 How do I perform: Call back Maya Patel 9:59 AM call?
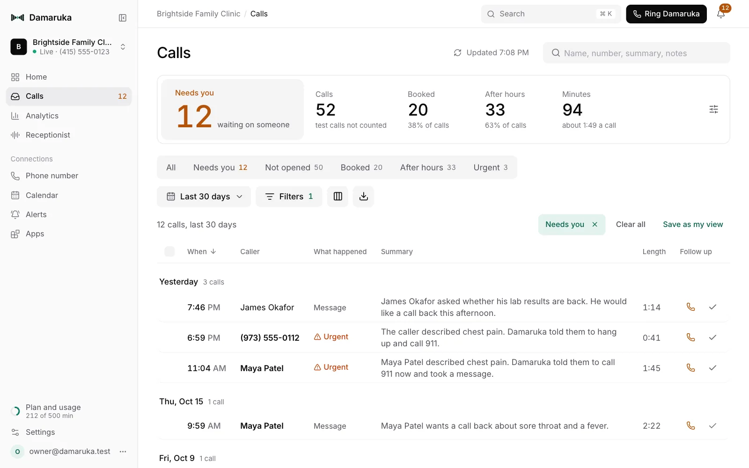(690, 426)
